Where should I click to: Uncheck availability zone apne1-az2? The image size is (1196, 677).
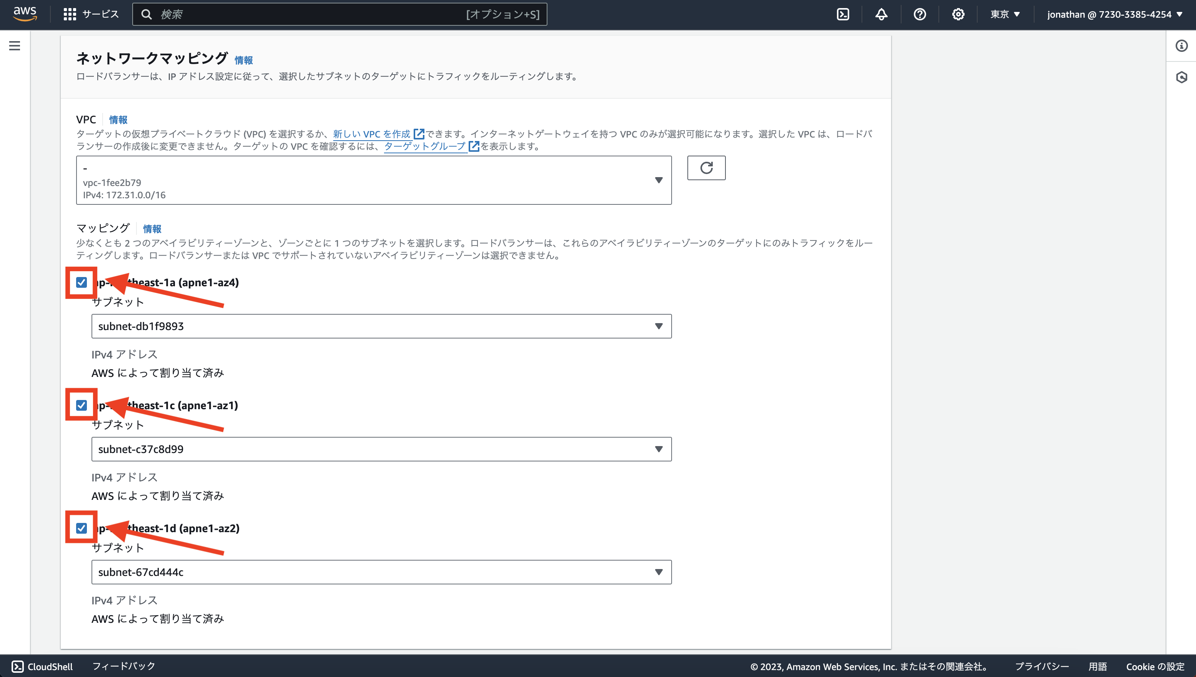(x=81, y=528)
